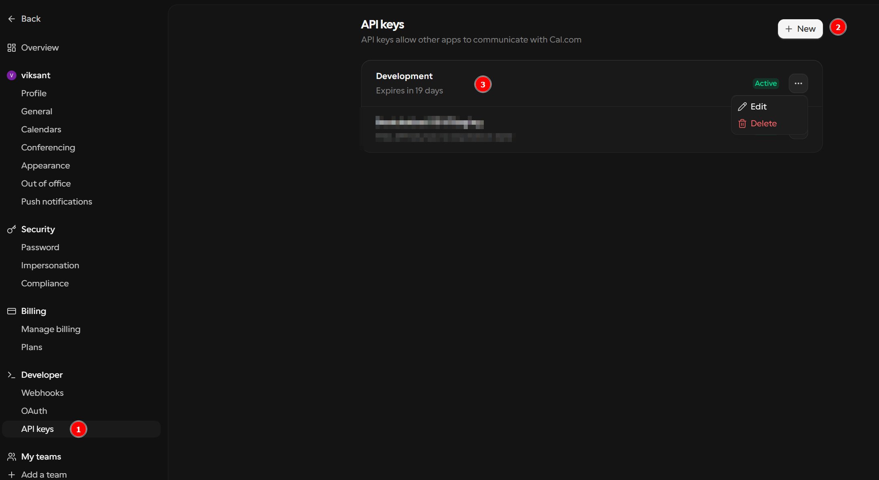
Task: Open the Conferencing settings page
Action: coord(48,148)
